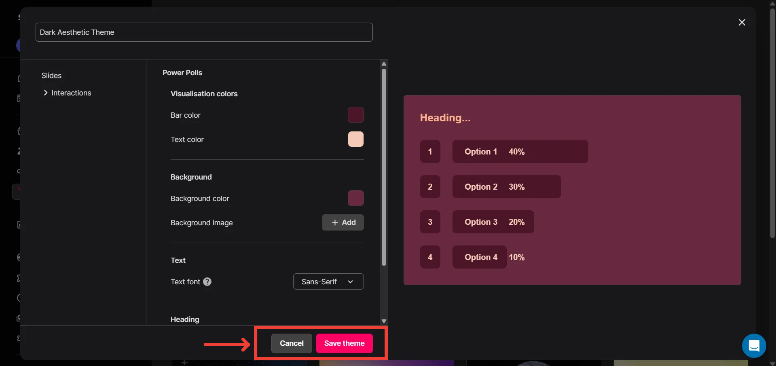Image resolution: width=776 pixels, height=366 pixels.
Task: Click the help icon beside Text font
Action: click(207, 282)
